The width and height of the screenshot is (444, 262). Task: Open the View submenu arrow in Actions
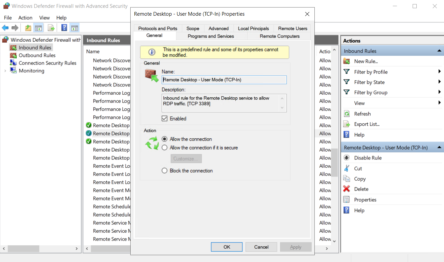coord(440,103)
